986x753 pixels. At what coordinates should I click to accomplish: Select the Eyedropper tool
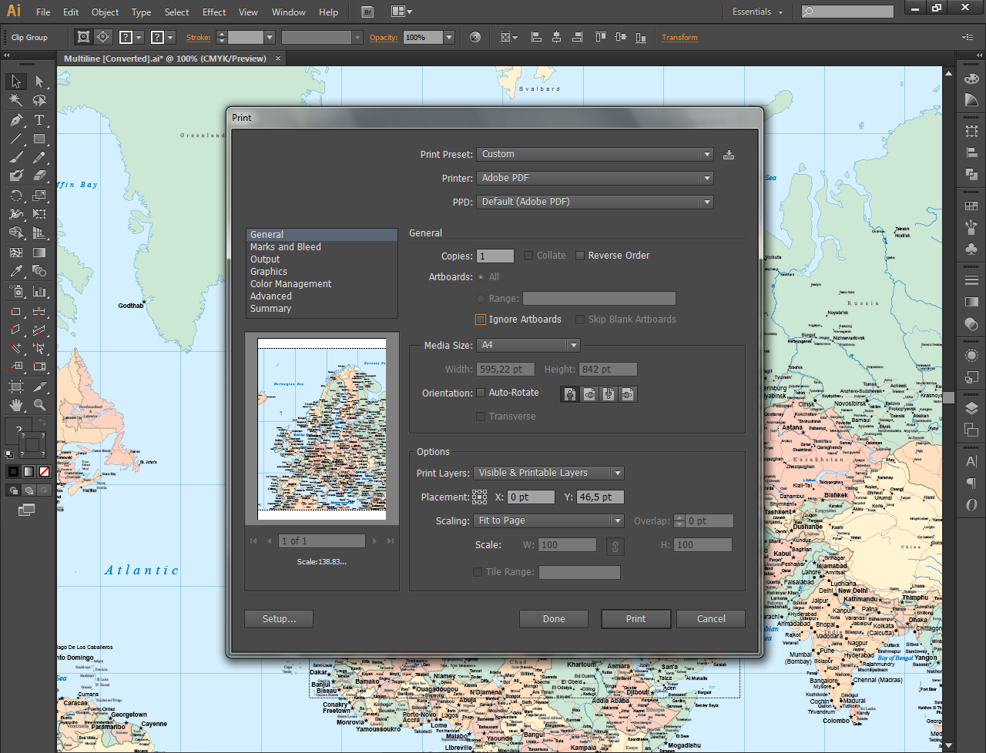point(15,269)
